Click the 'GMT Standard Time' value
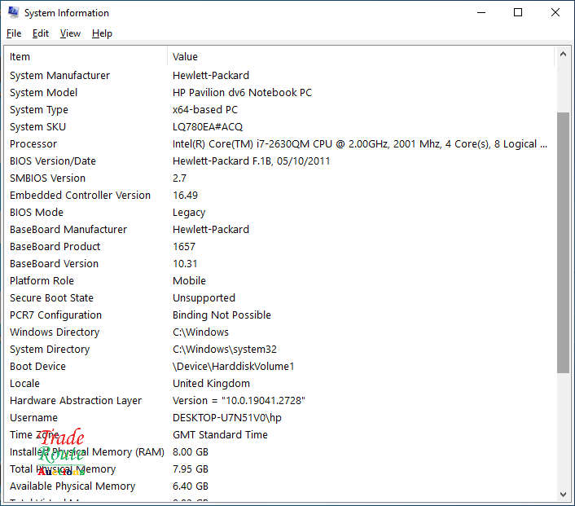Viewport: 575px width, 506px height. tap(220, 435)
